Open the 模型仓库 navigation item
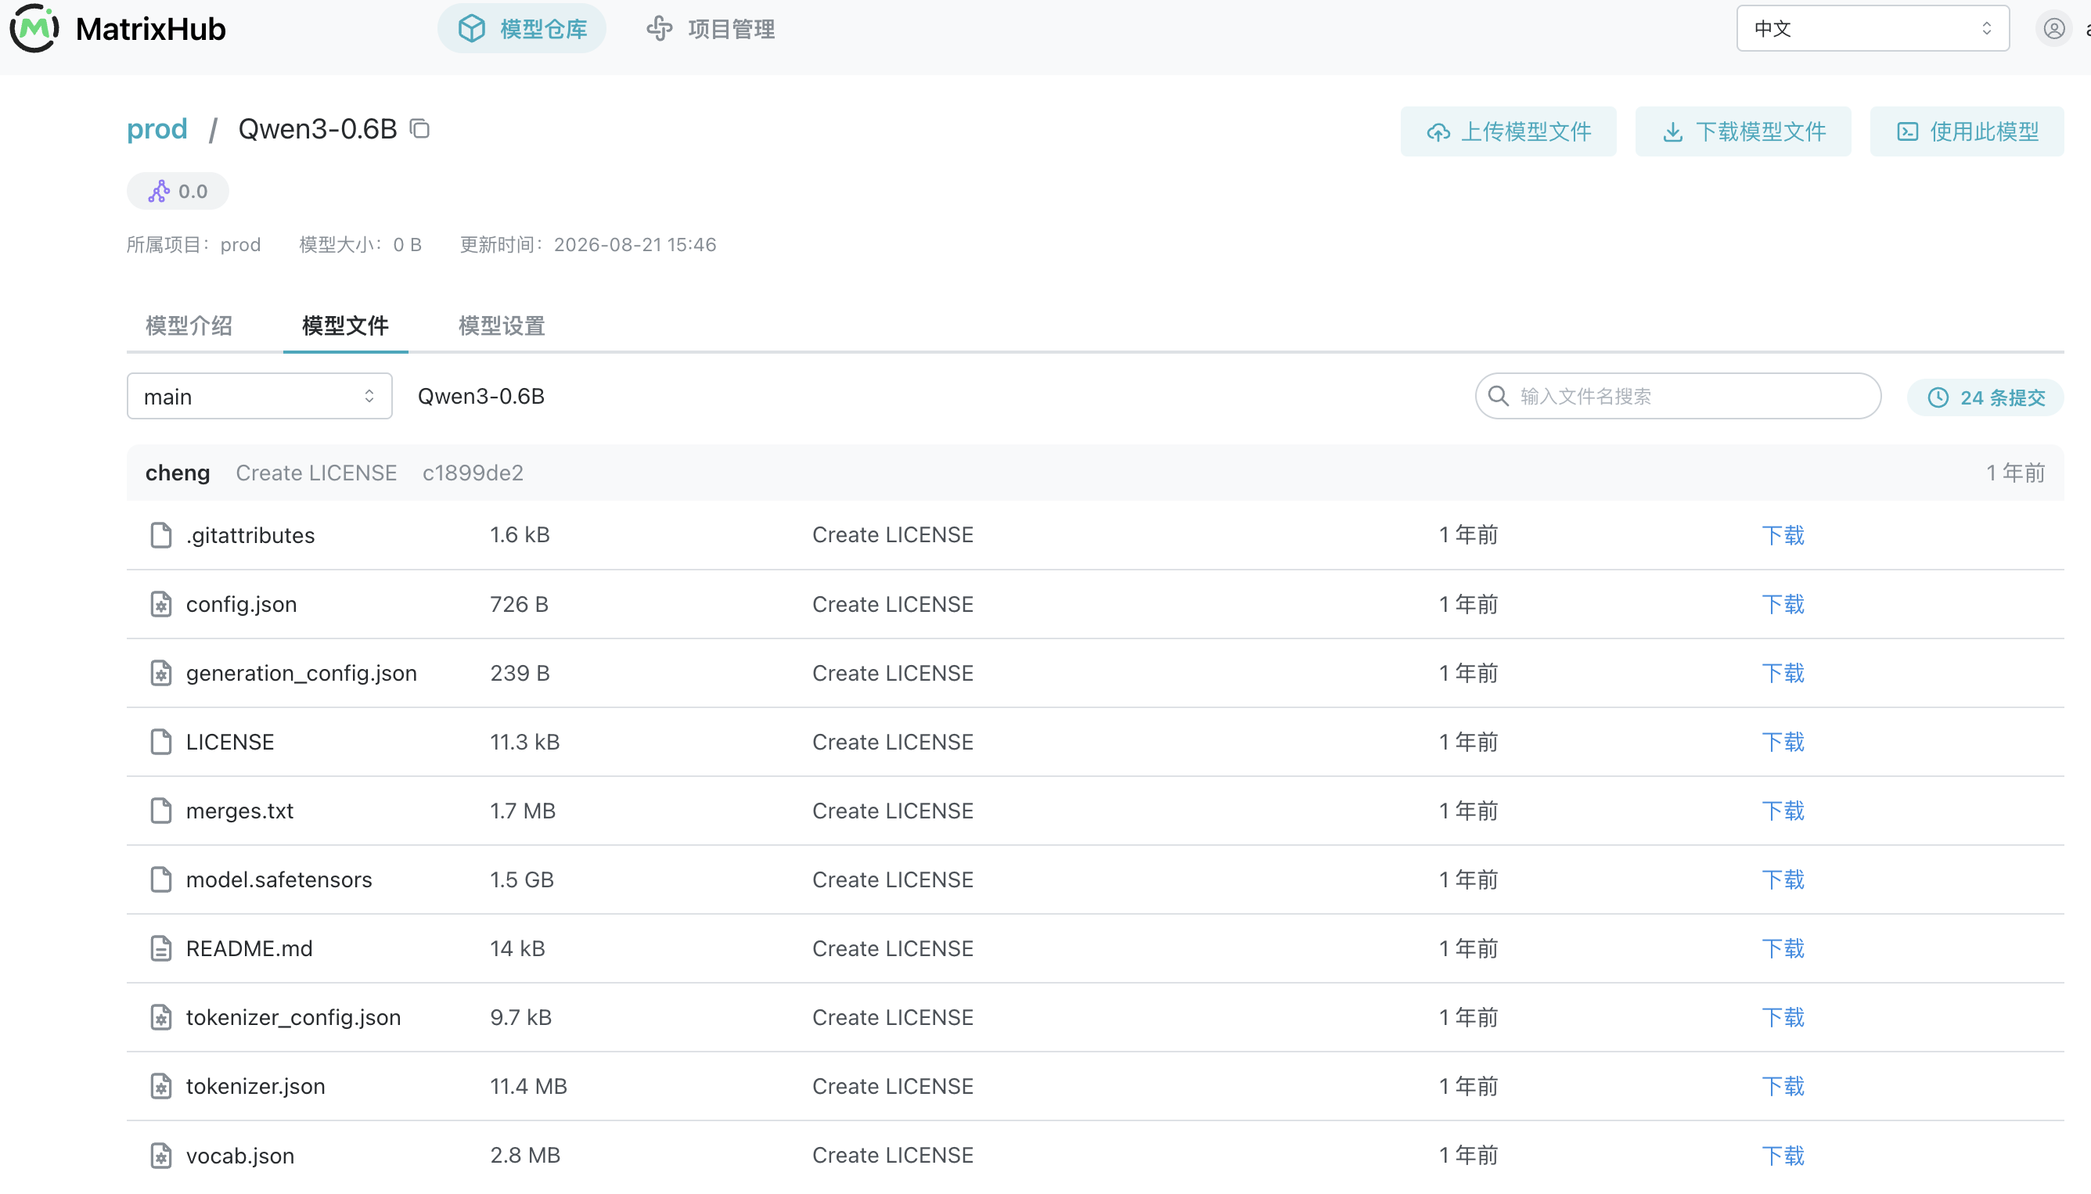Image resolution: width=2091 pixels, height=1194 pixels. (x=521, y=29)
